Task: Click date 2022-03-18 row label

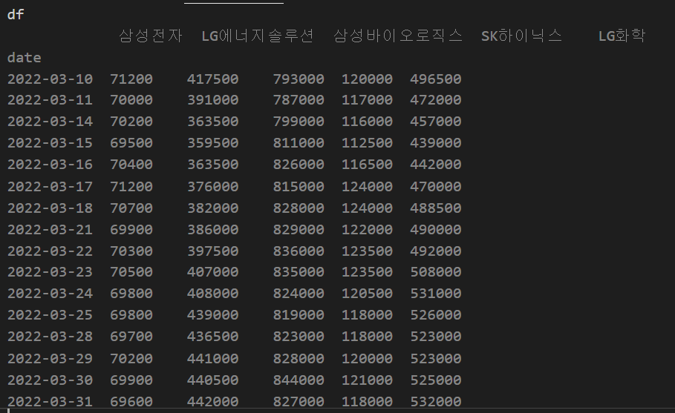Action: (x=50, y=208)
